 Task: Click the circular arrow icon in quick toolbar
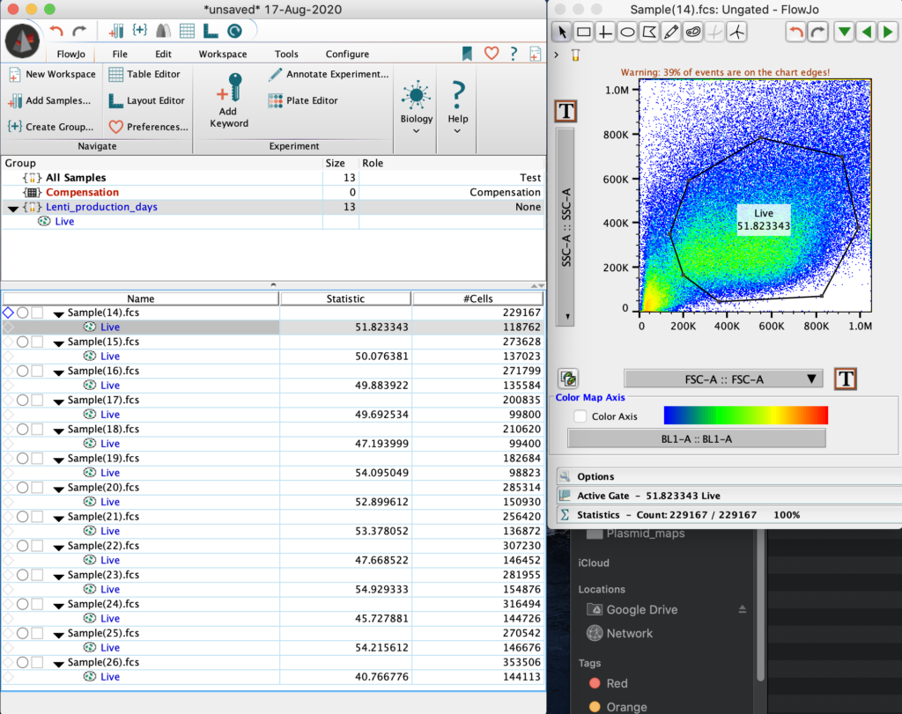(x=234, y=31)
